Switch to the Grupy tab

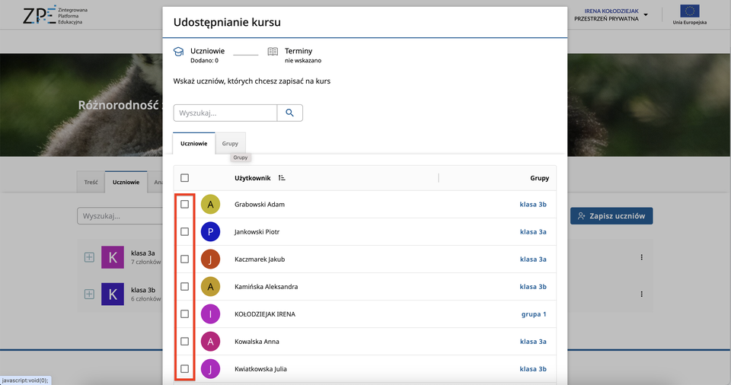[x=230, y=143]
